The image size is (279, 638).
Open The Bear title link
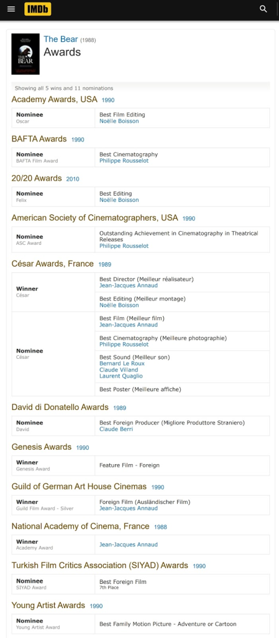pos(61,39)
